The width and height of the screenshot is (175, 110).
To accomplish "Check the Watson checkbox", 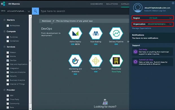I will pos(8,52).
